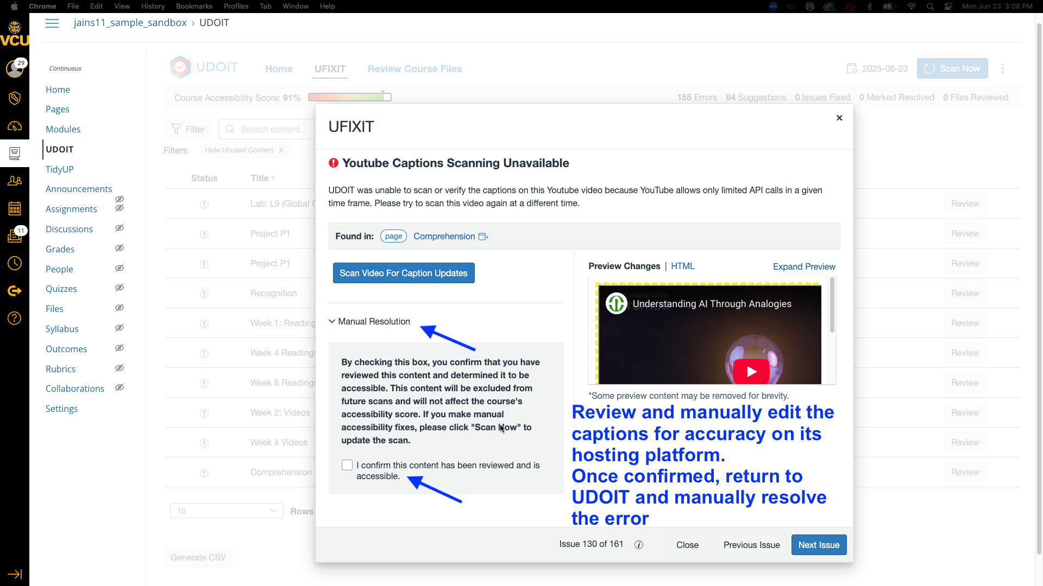The height and width of the screenshot is (586, 1043).
Task: Click the Close button in dialog footer
Action: (687, 545)
